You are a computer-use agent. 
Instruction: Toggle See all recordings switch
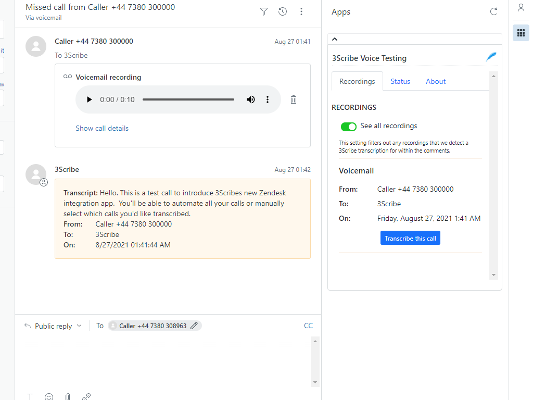click(x=348, y=127)
